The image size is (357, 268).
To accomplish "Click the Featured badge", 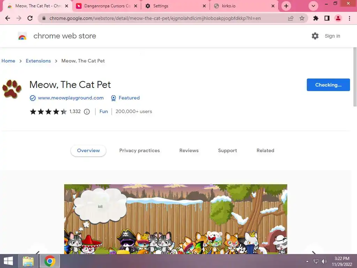I will tap(125, 98).
